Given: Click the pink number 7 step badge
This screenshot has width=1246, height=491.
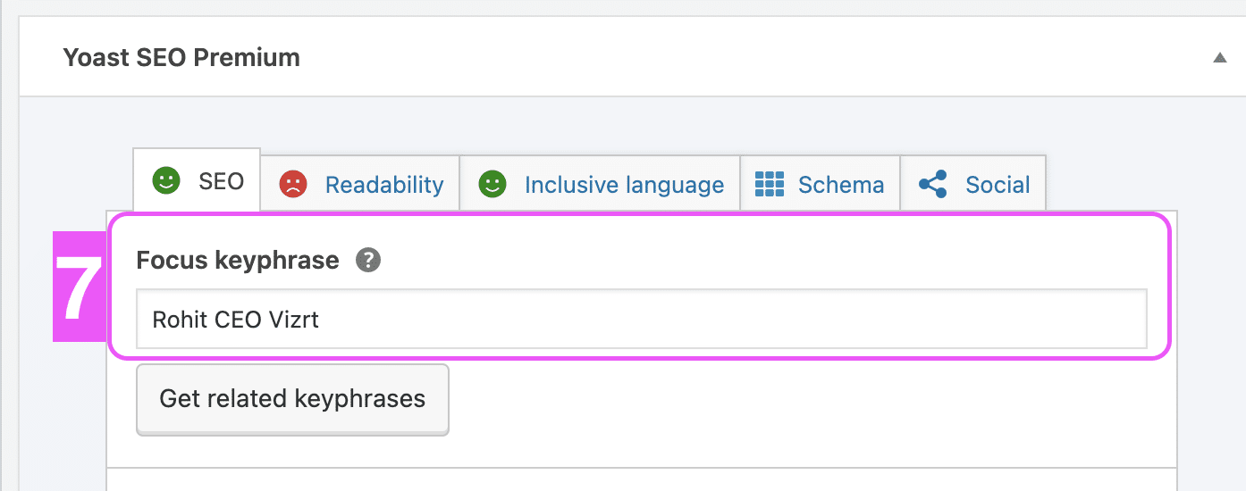Looking at the screenshot, I should point(80,287).
